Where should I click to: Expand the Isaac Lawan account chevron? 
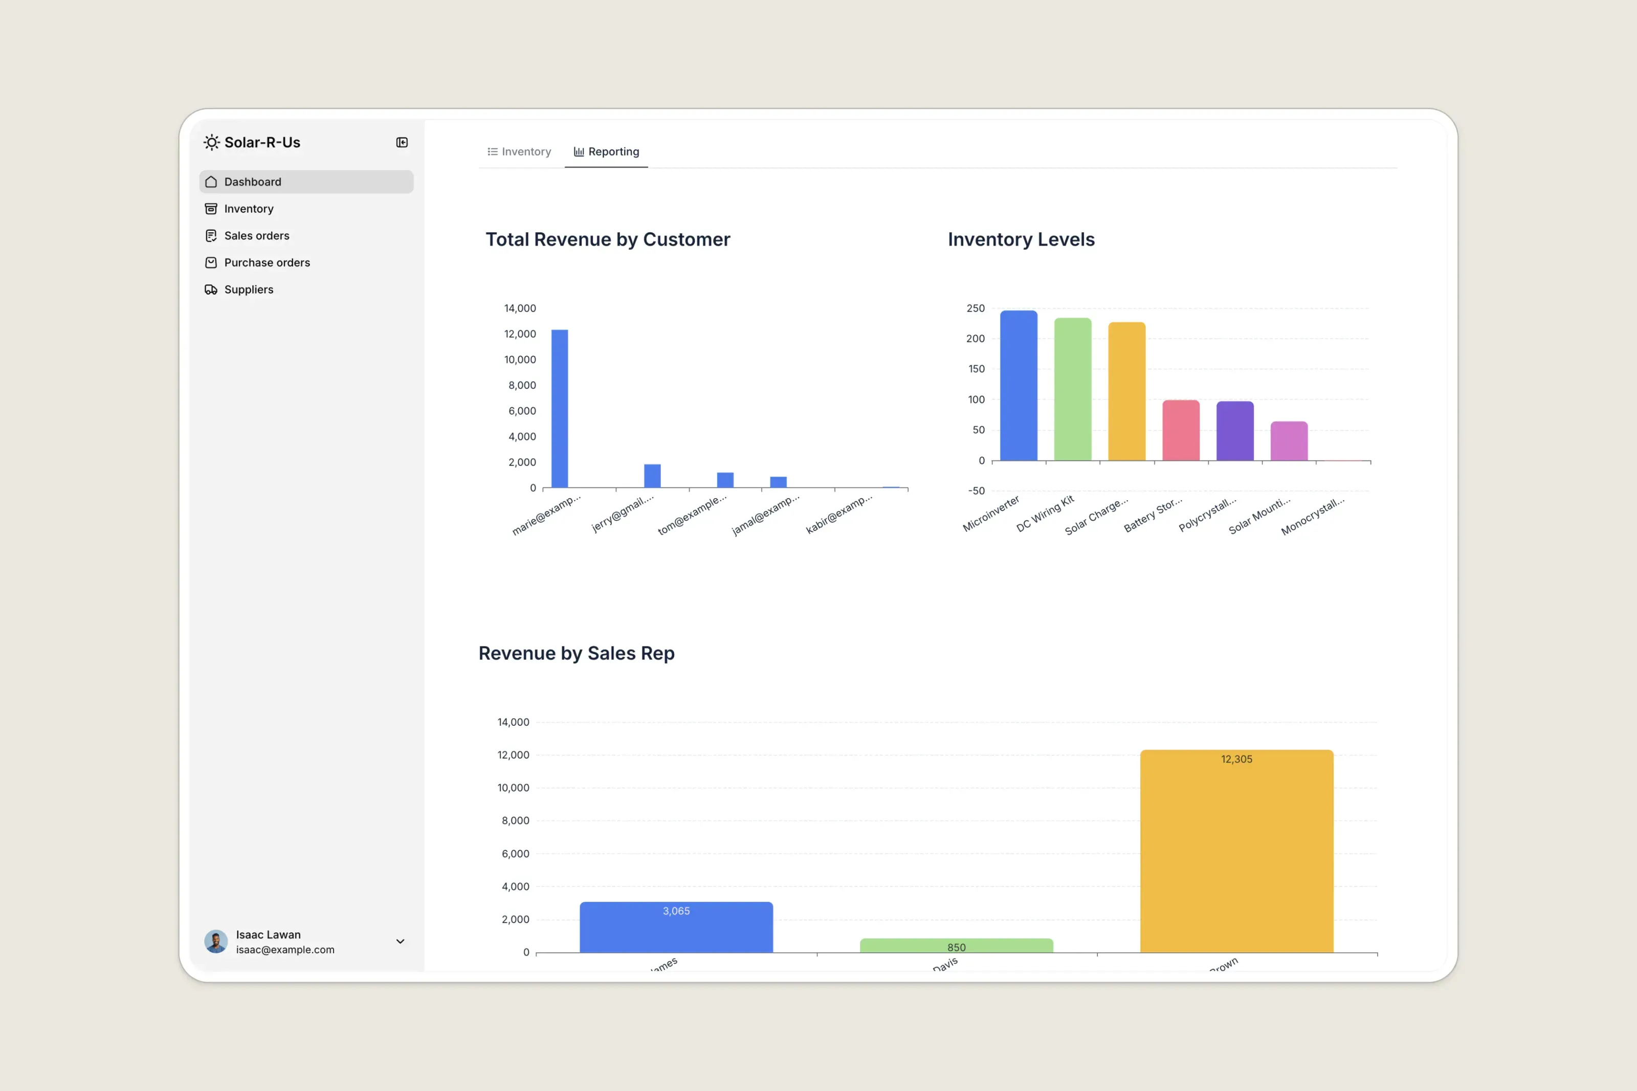pyautogui.click(x=400, y=942)
